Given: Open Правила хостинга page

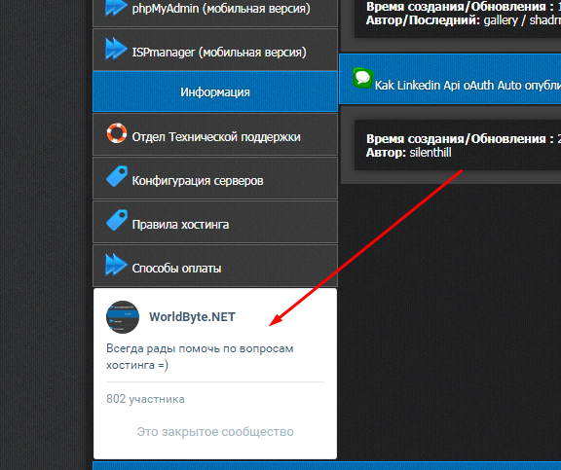Looking at the screenshot, I should [x=215, y=222].
